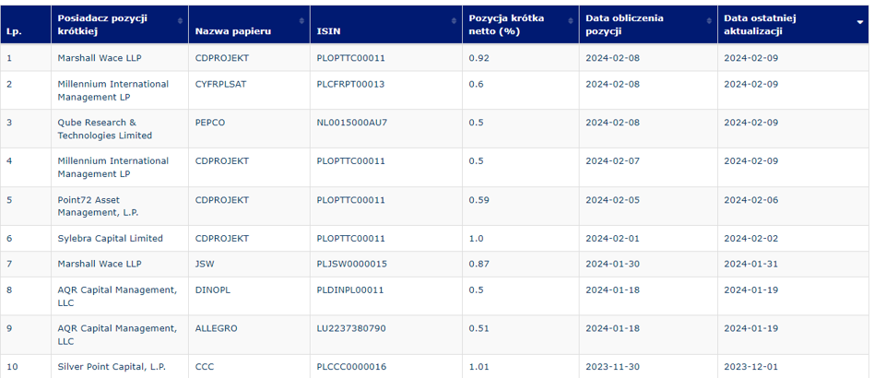Click ISIN LU2237380790
The height and width of the screenshot is (378, 874).
[351, 328]
